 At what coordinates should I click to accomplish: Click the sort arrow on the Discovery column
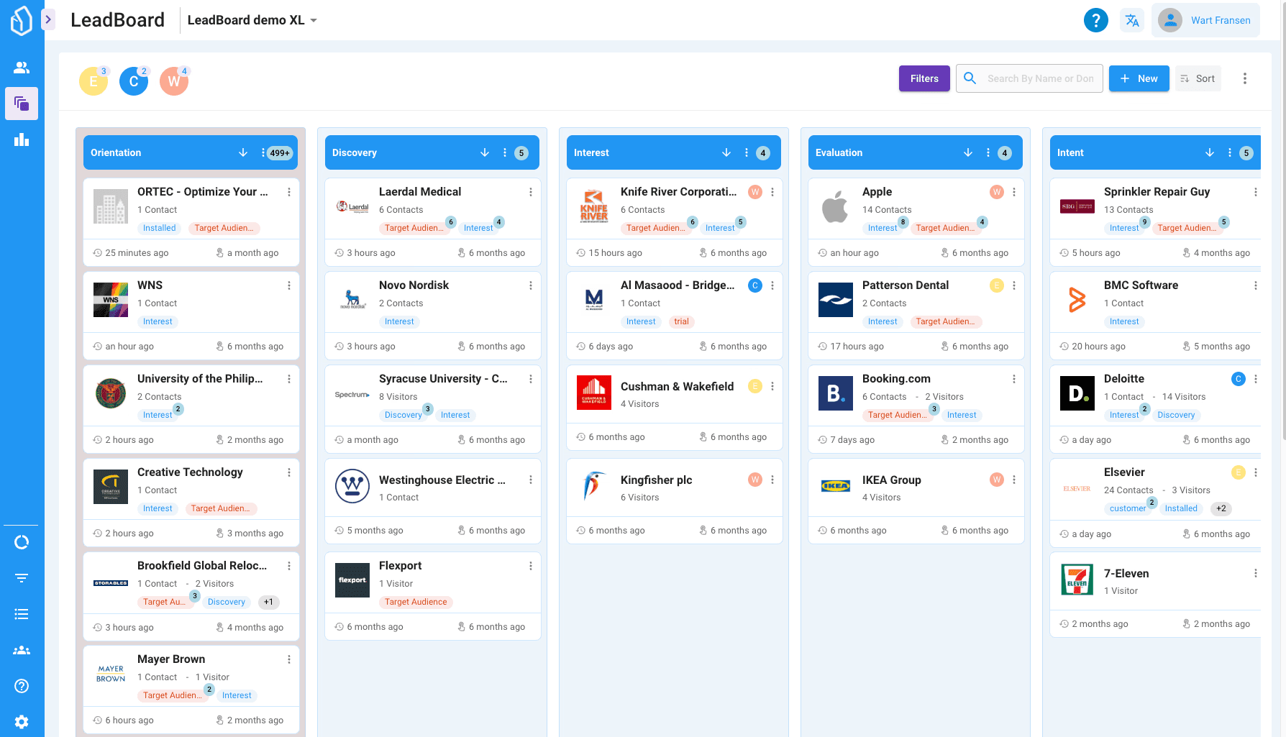pyautogui.click(x=484, y=152)
